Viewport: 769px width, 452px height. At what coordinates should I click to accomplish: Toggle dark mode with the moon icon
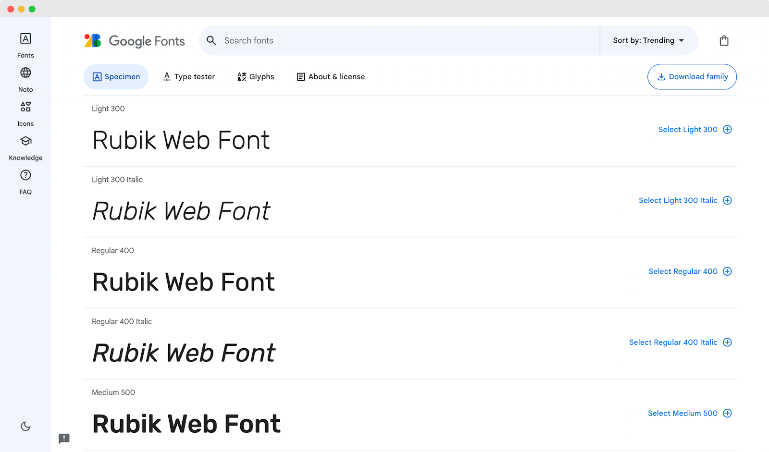tap(25, 426)
